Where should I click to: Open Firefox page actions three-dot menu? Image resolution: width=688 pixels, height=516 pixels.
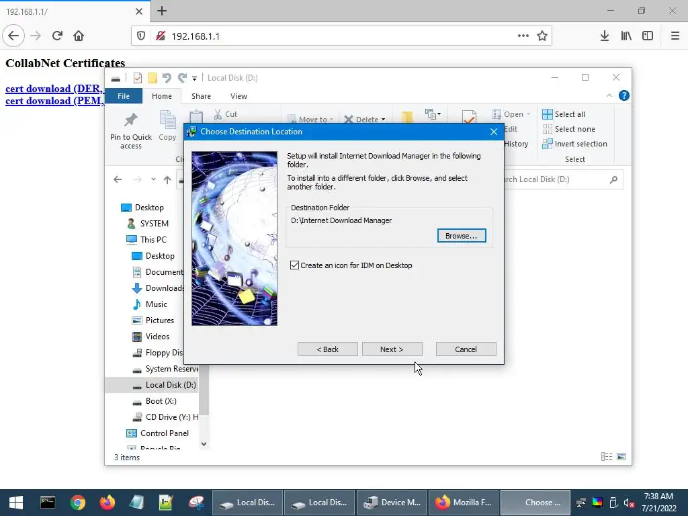tap(523, 36)
